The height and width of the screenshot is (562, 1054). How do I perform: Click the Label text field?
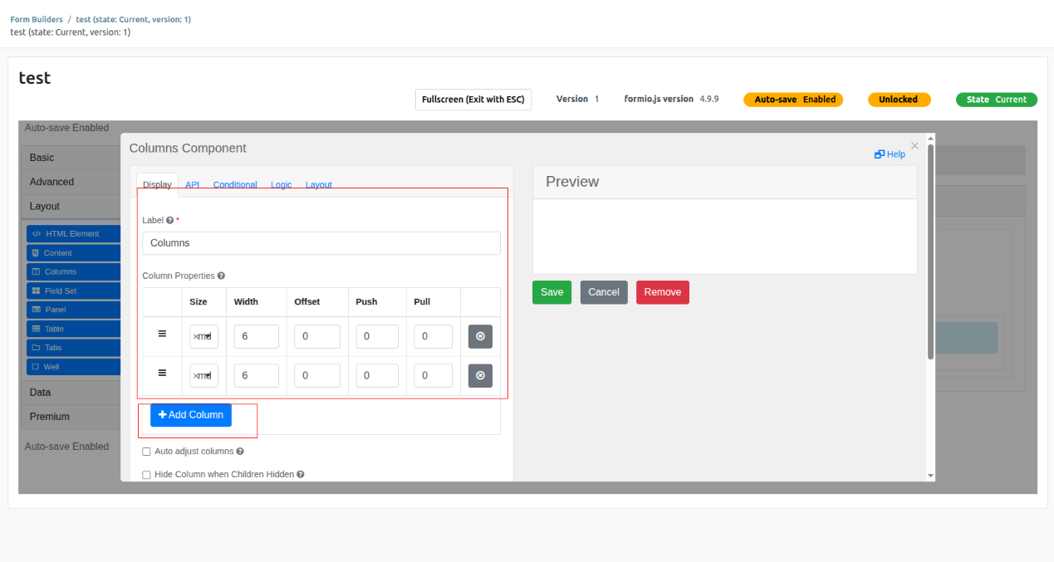pos(321,243)
